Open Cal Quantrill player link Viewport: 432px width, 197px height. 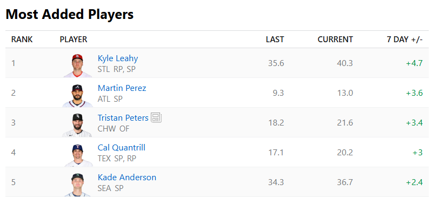pyautogui.click(x=122, y=148)
